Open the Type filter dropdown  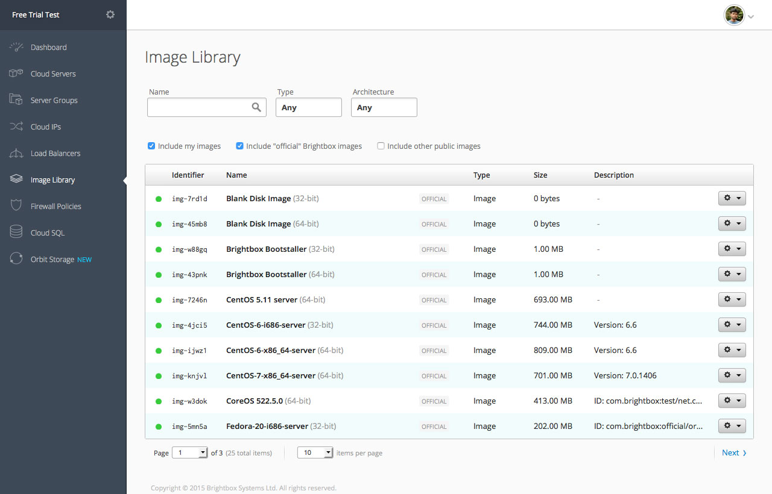click(309, 107)
